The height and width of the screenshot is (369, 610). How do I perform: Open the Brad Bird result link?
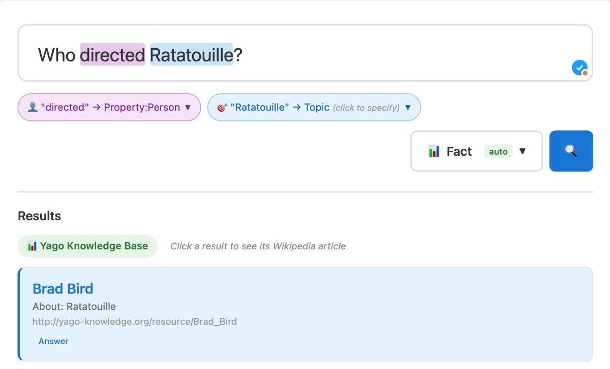[x=63, y=289]
